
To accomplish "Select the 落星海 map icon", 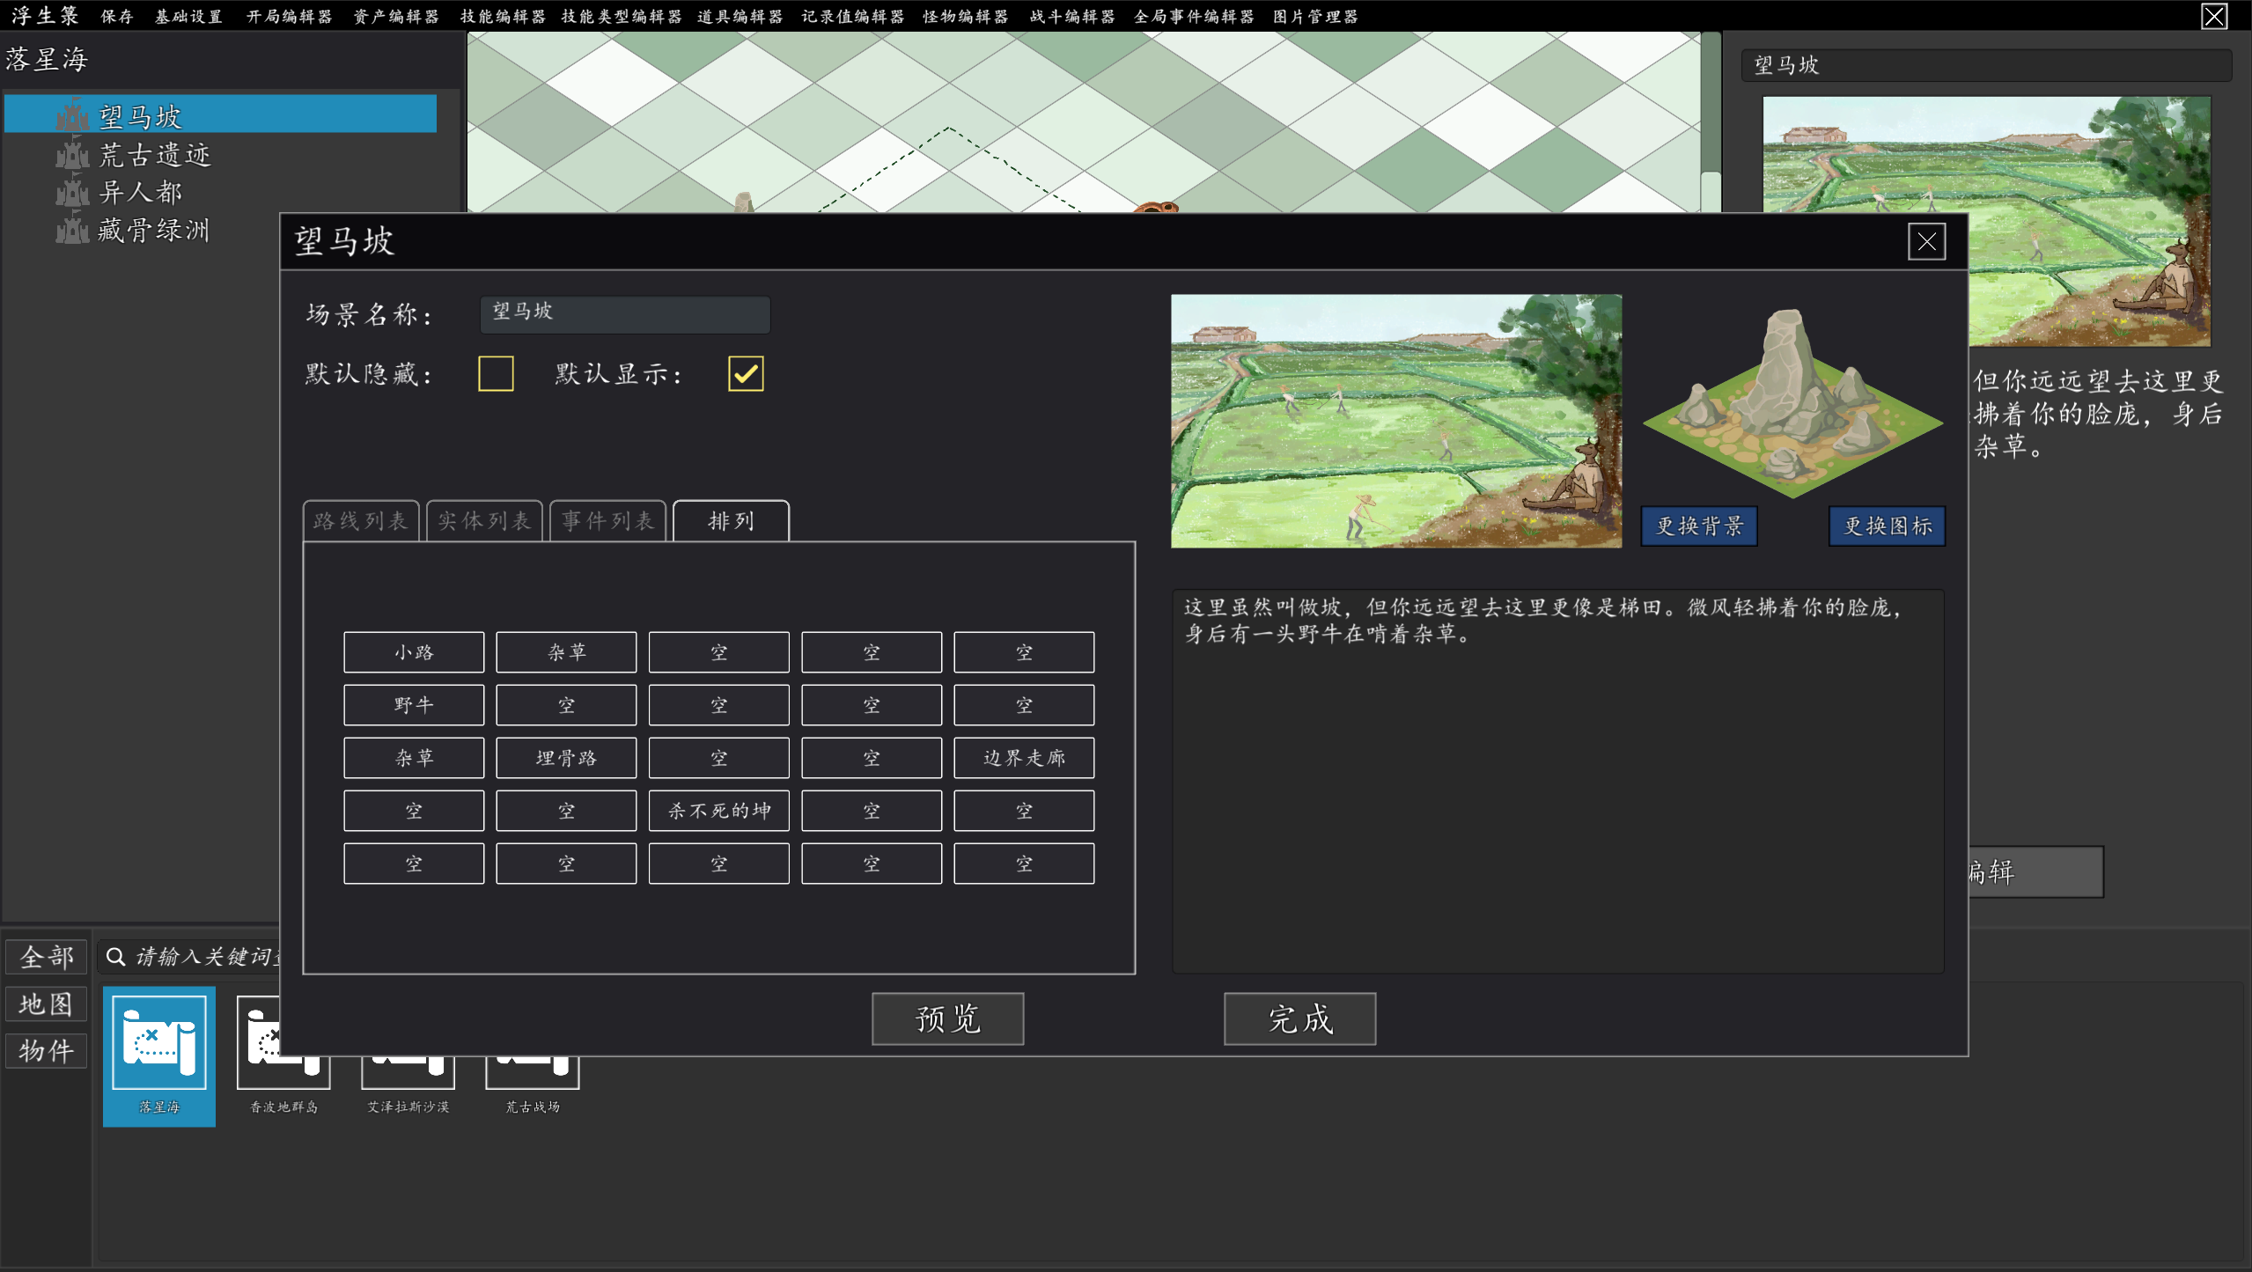I will tap(159, 1055).
